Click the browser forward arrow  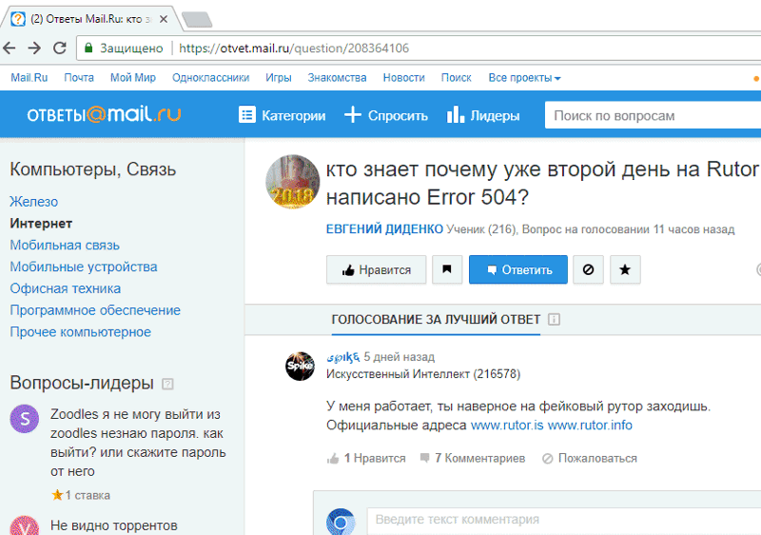tap(34, 48)
